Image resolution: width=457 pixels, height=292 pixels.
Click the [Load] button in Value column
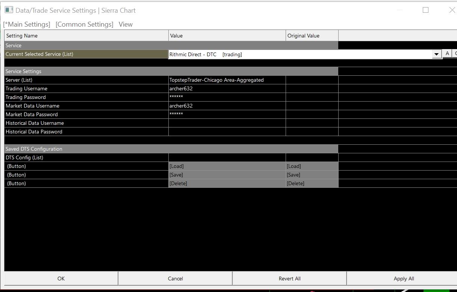[x=227, y=166]
